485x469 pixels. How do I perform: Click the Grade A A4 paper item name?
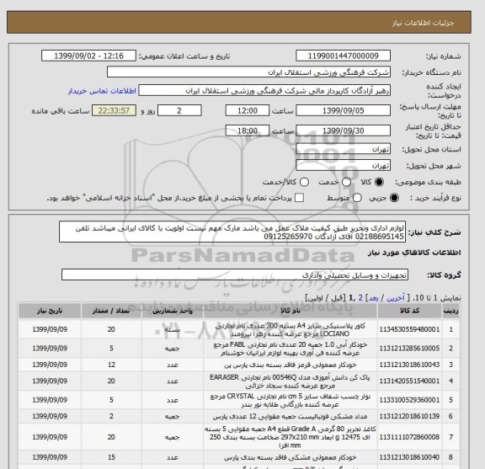point(290,437)
